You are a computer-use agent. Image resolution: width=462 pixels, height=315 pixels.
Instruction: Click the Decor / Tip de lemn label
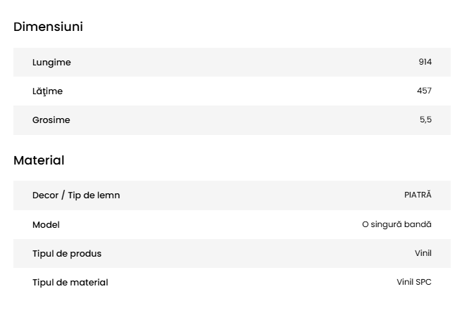pos(76,195)
